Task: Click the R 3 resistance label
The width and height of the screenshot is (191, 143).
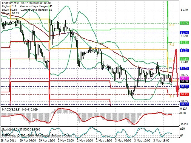Action: coord(172,25)
